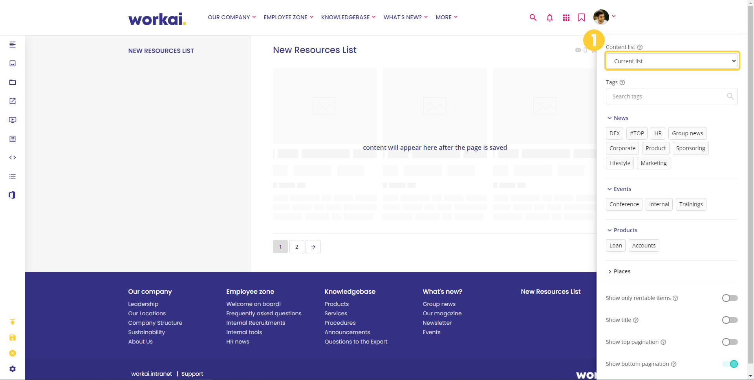Open the apps grid launcher
The image size is (754, 380).
(566, 17)
